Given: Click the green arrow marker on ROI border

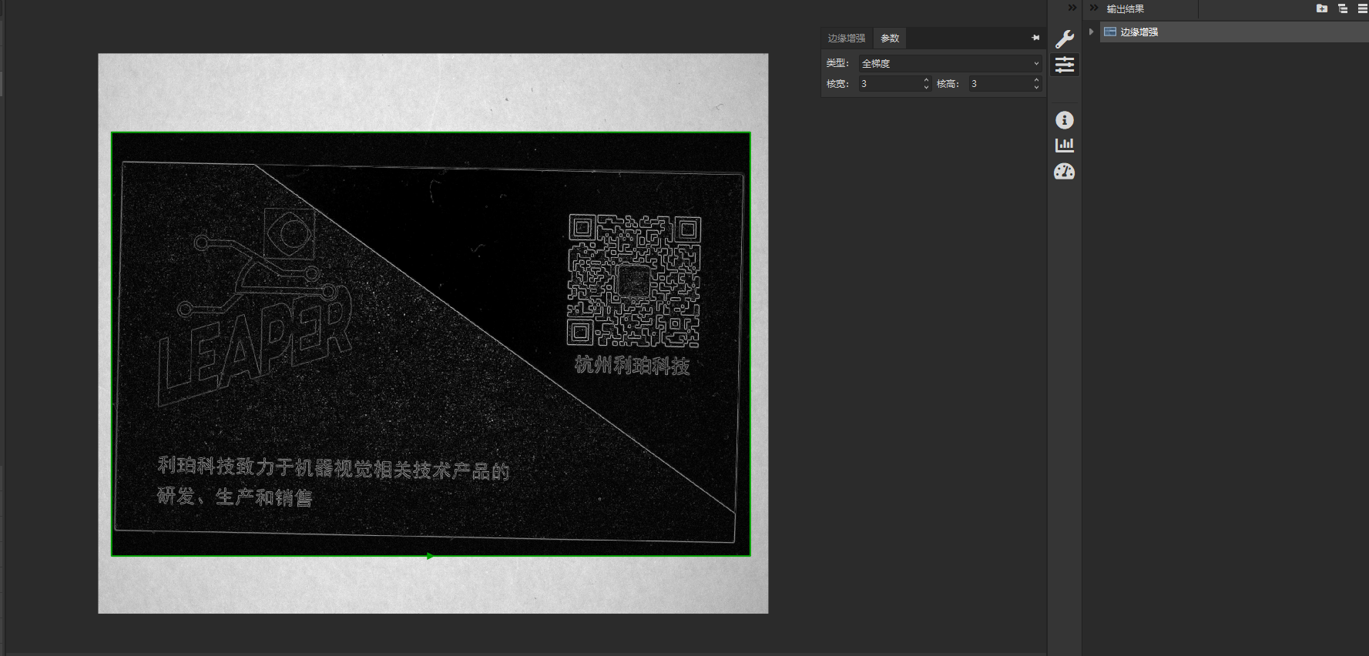Looking at the screenshot, I should click(x=430, y=556).
